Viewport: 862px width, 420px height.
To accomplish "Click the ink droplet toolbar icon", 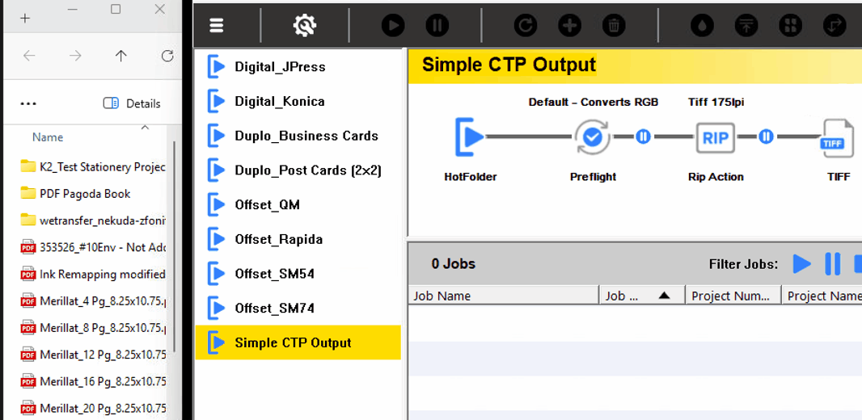I will pyautogui.click(x=702, y=25).
